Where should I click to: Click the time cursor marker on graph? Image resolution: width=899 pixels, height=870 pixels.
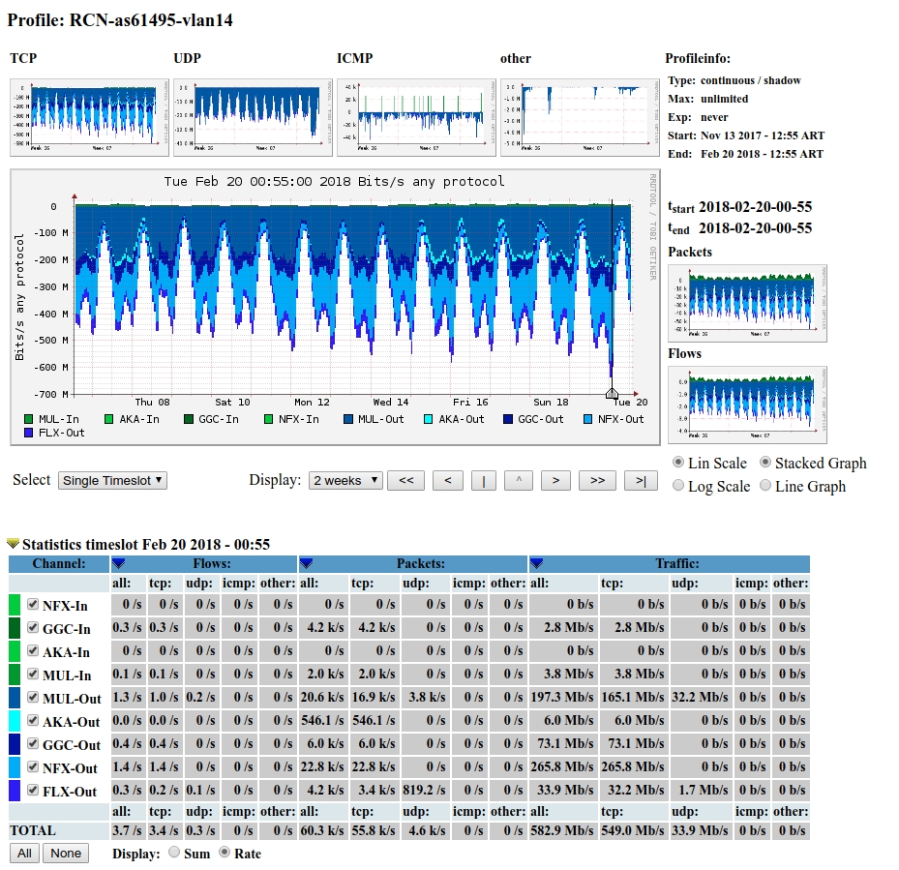(612, 393)
